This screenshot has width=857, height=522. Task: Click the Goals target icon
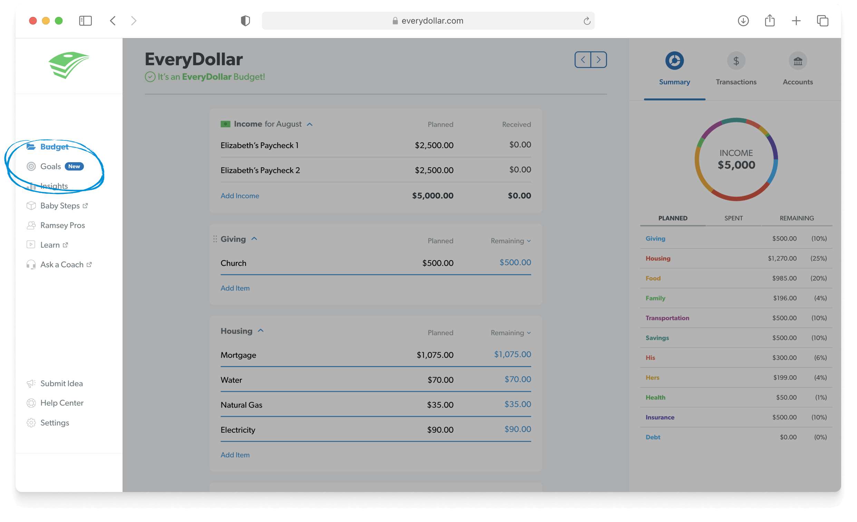[x=31, y=167]
